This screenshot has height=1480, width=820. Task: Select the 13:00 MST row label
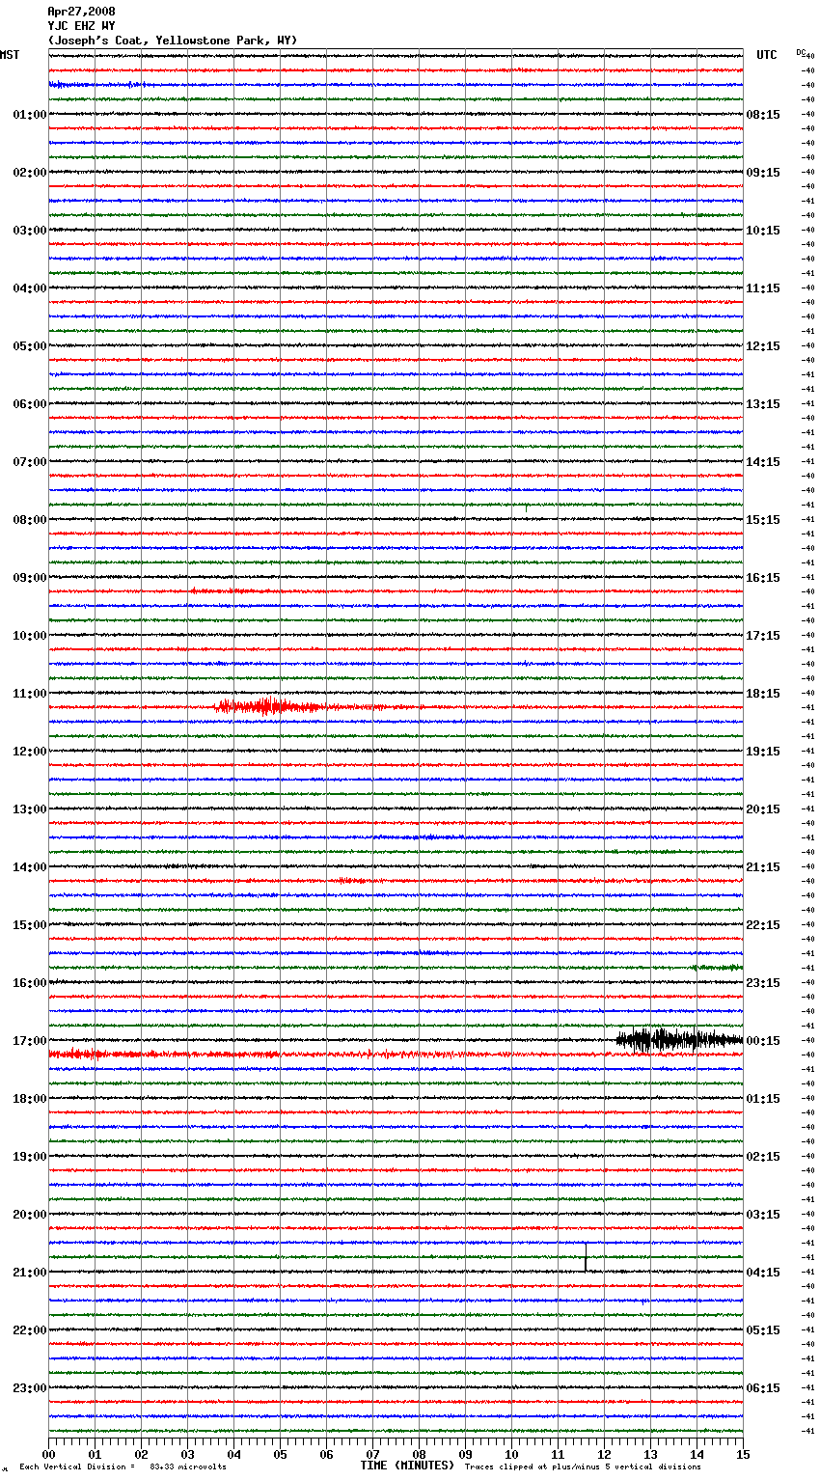29,809
